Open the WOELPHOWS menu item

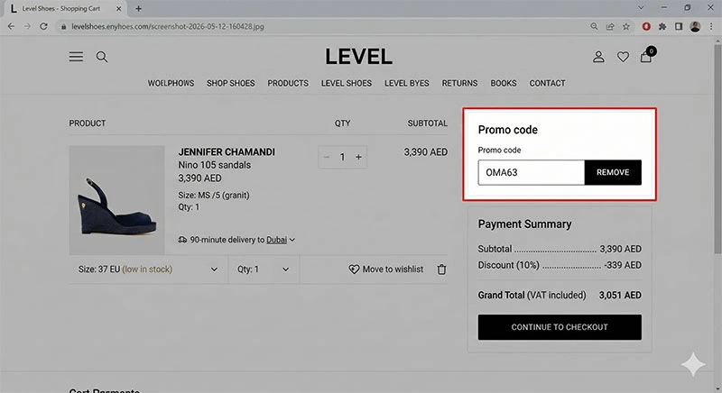pyautogui.click(x=171, y=83)
